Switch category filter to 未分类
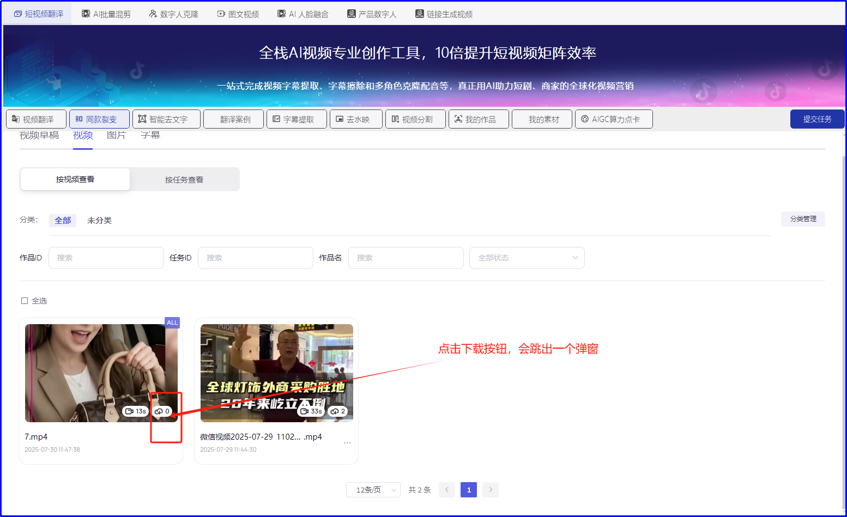The image size is (847, 517). [99, 220]
